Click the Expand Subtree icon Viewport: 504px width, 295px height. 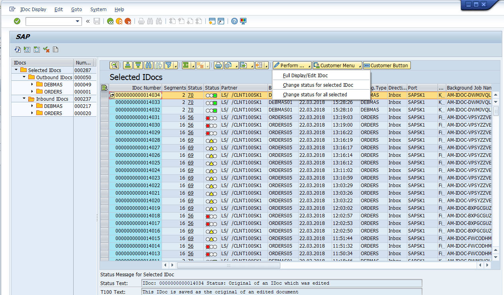27,49
